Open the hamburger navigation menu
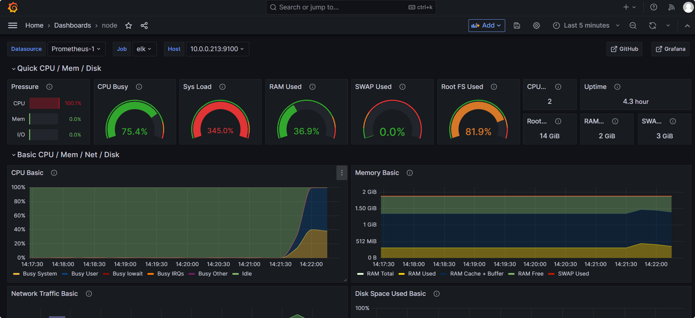This screenshot has width=695, height=318. tap(13, 25)
